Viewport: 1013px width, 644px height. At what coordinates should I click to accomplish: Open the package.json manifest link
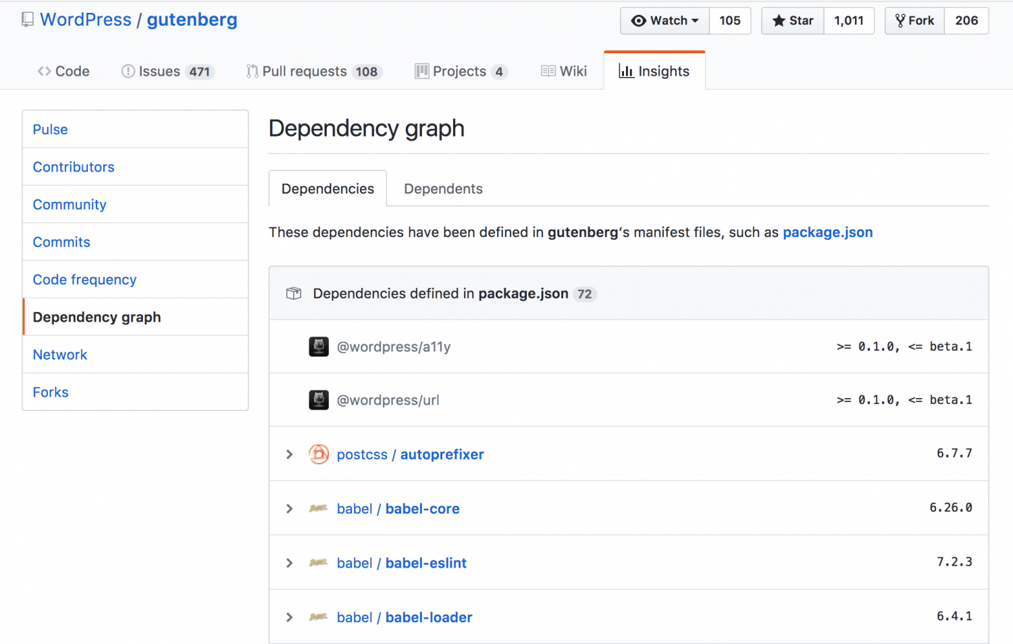(827, 232)
